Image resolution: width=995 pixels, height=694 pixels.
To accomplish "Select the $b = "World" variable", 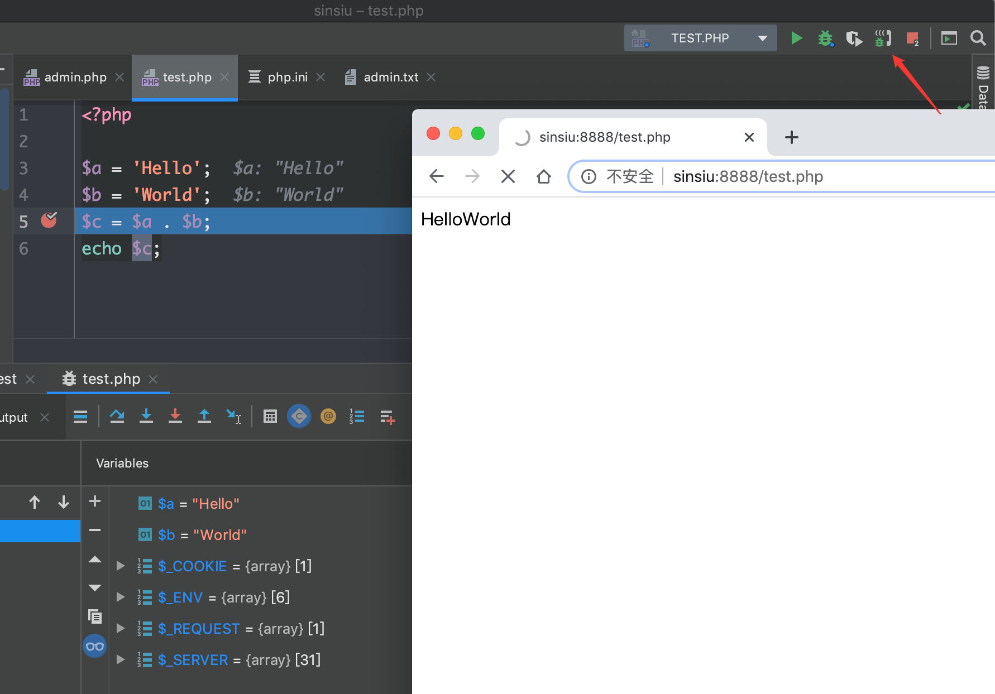I will click(192, 535).
